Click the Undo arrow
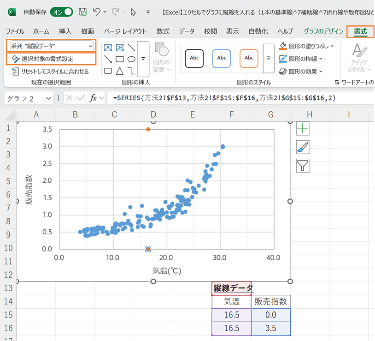The image size is (375, 341). pyautogui.click(x=97, y=12)
